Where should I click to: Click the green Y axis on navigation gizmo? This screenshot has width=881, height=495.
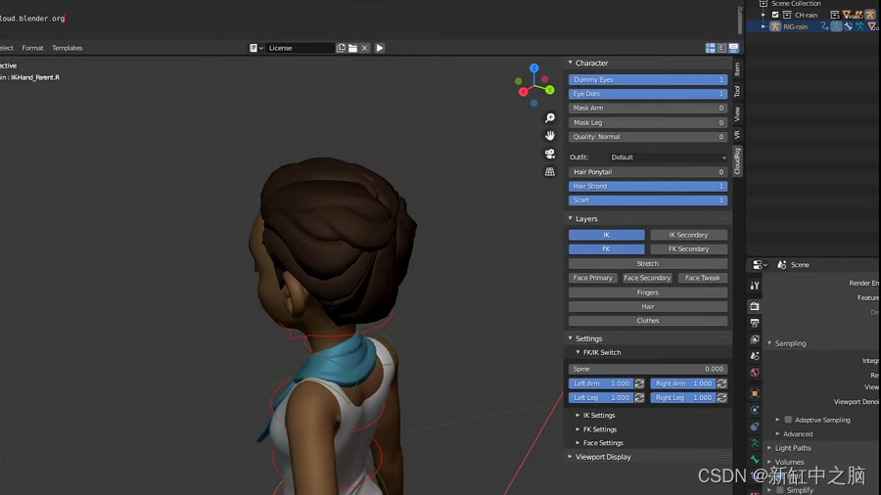[549, 90]
